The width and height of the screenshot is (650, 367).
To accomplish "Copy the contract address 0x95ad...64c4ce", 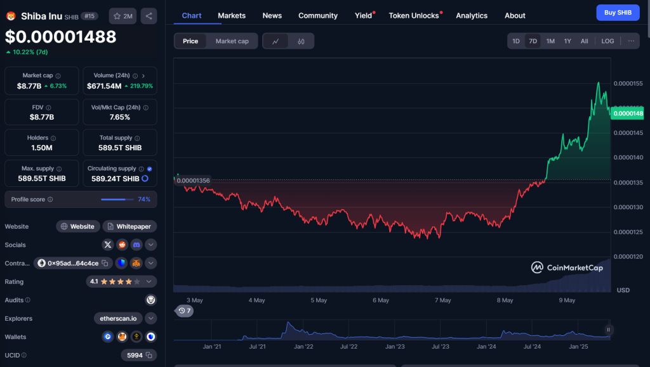I will [105, 263].
